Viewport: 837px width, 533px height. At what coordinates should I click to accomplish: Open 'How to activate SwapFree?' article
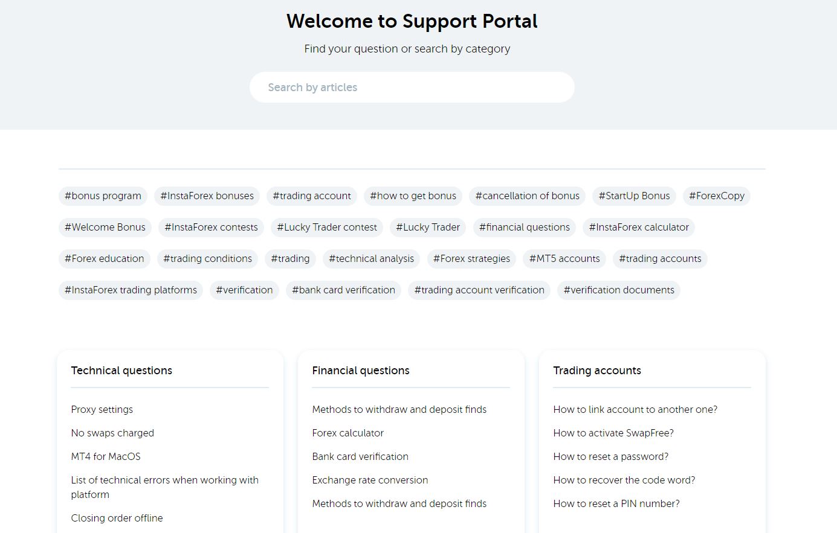[x=613, y=433]
